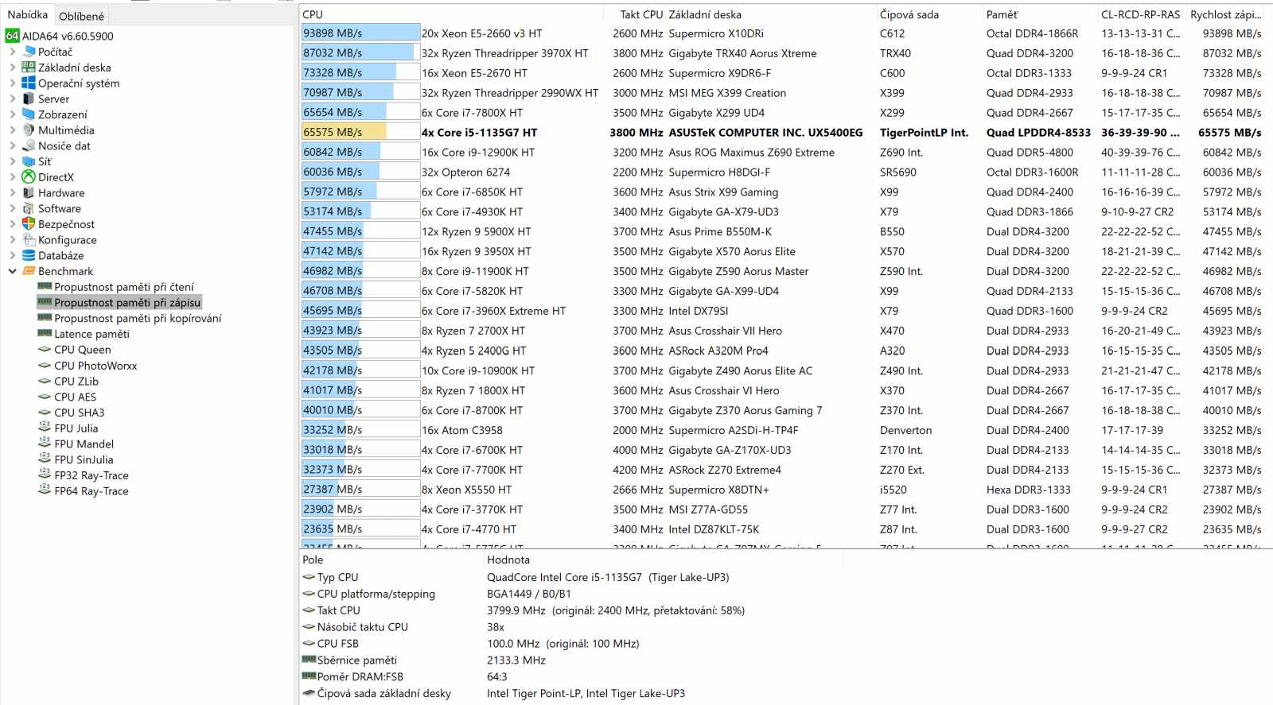This screenshot has height=705, width=1273.
Task: Click the Software tree icon
Action: tap(29, 208)
